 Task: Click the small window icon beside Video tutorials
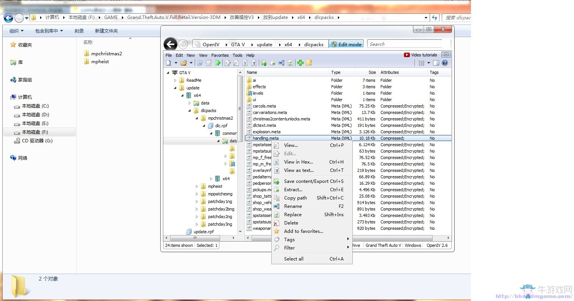click(x=446, y=55)
